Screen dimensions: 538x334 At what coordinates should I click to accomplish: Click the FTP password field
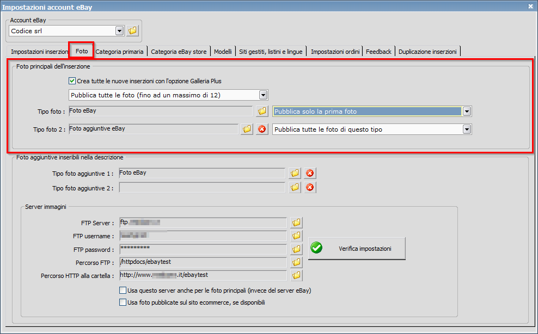[203, 249]
